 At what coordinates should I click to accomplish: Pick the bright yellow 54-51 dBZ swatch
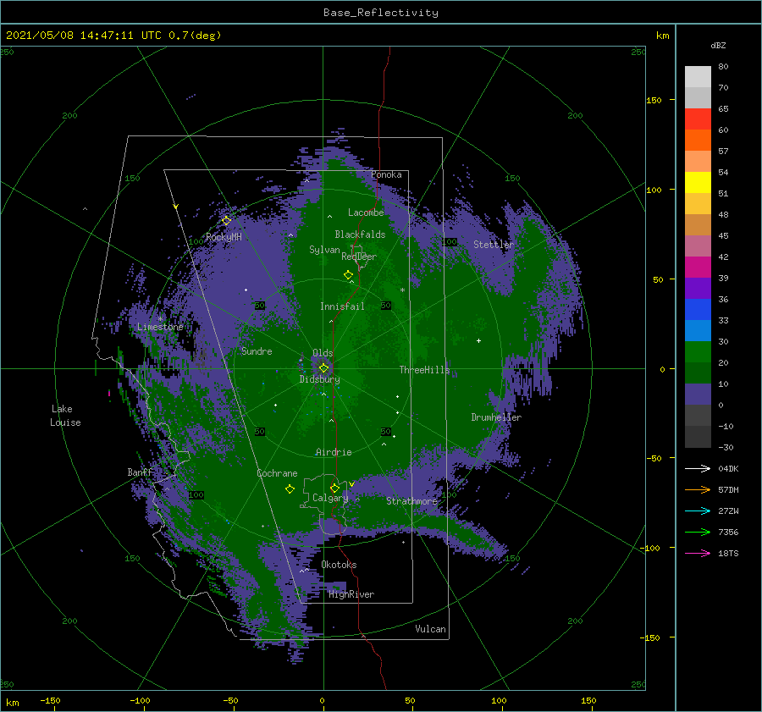point(698,183)
